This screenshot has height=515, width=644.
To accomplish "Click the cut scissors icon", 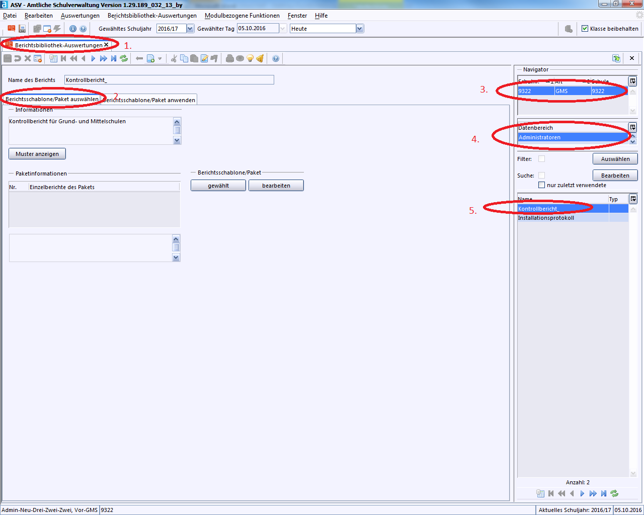I will coord(174,58).
